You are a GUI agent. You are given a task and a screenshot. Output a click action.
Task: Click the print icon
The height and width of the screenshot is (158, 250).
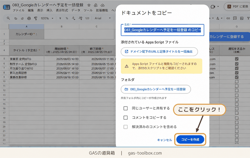tap(29, 18)
